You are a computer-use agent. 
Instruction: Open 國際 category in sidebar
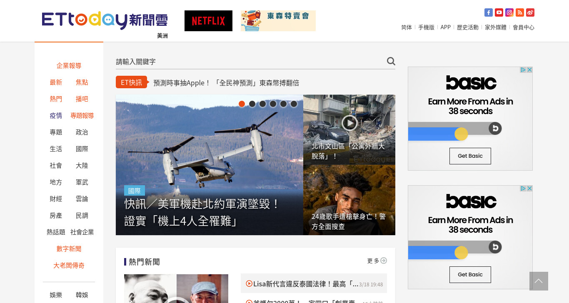(x=82, y=149)
